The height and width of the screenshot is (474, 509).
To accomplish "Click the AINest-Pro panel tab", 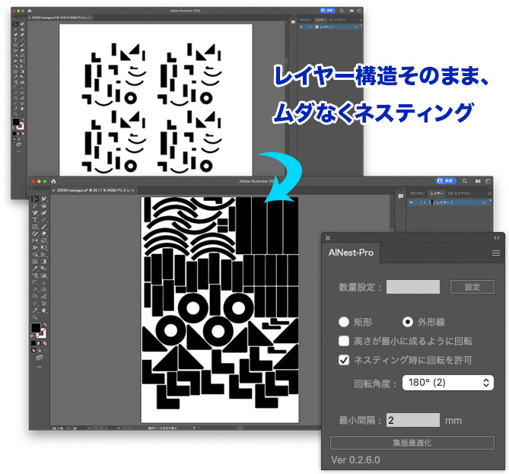I will pos(351,253).
